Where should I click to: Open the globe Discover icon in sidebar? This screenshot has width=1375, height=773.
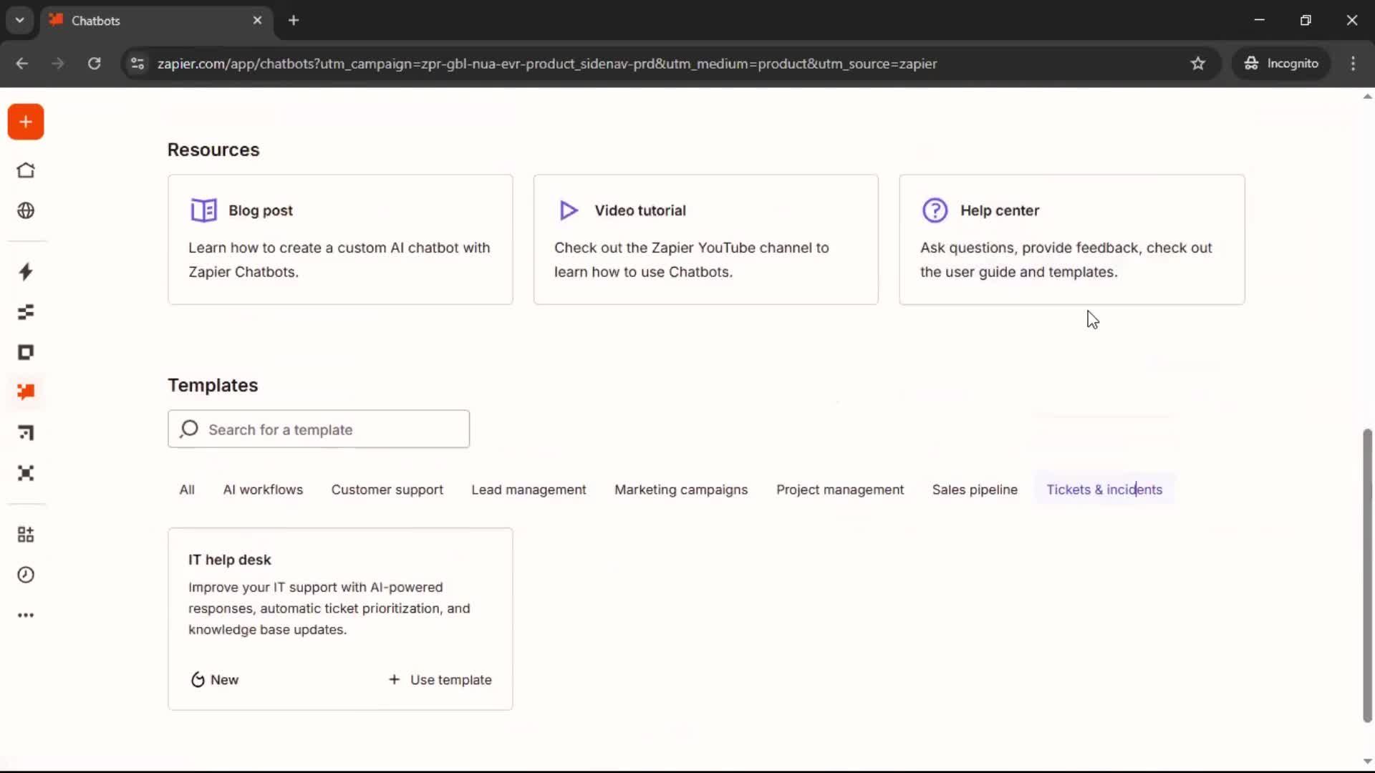point(26,210)
